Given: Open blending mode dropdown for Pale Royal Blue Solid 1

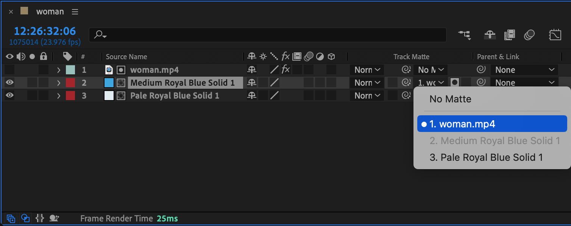Looking at the screenshot, I should [367, 96].
